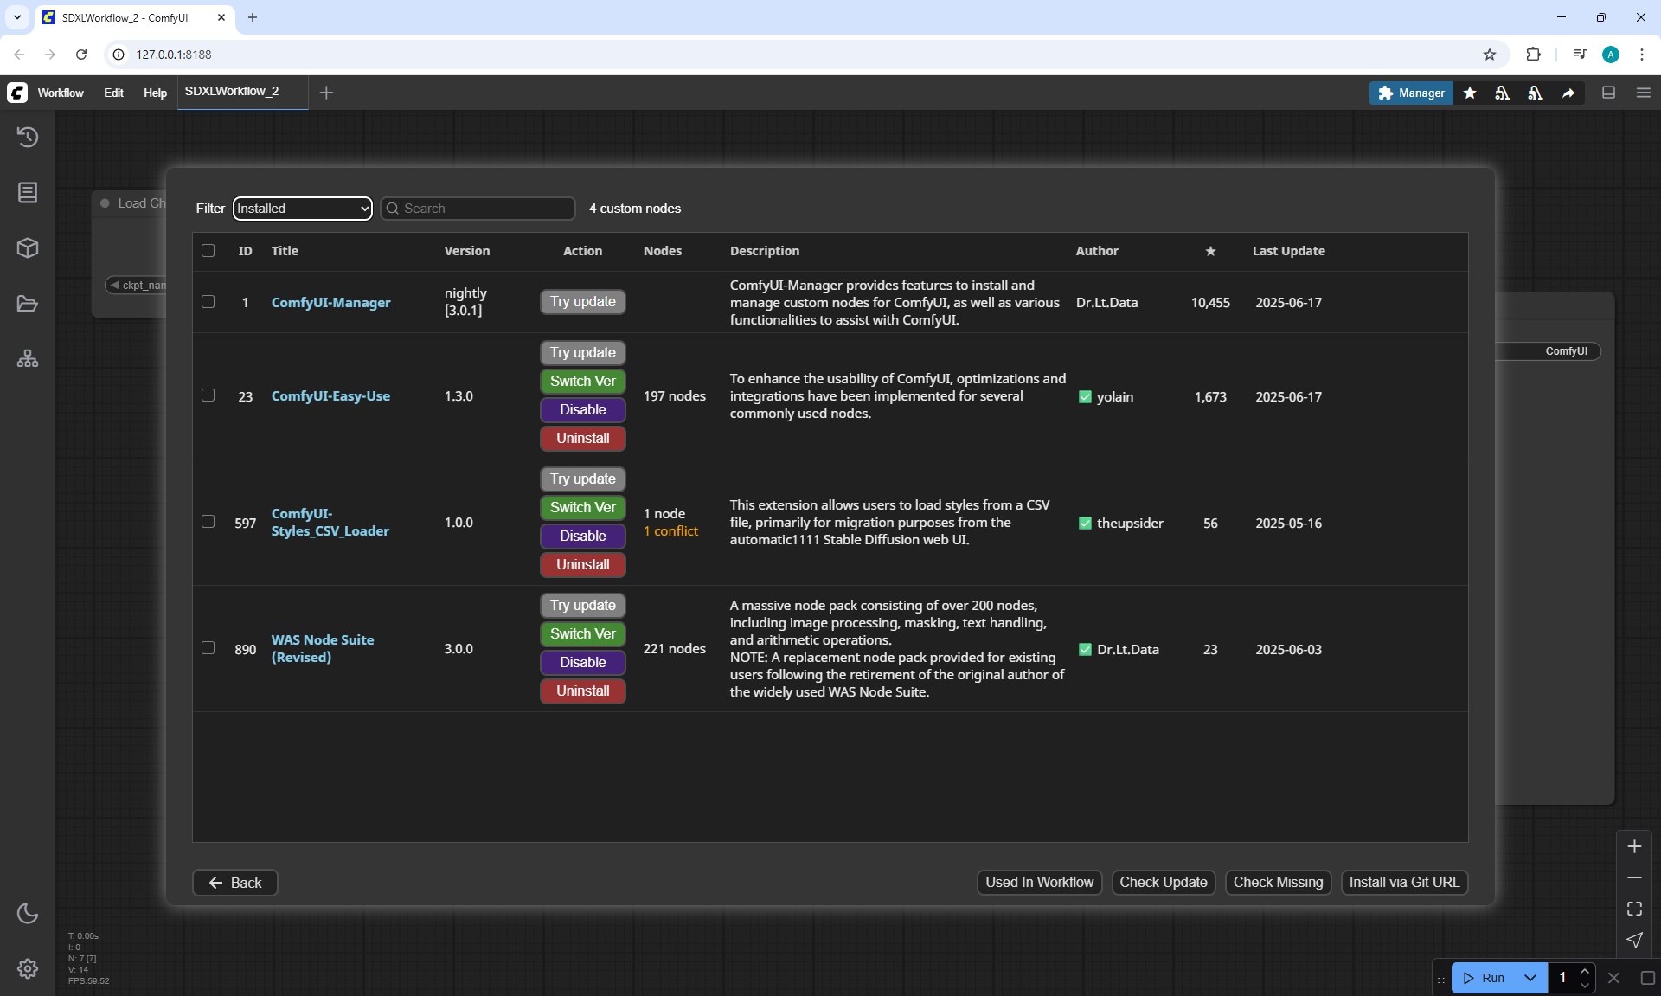Viewport: 1661px width, 996px height.
Task: Open the queue history sidebar icon
Action: [x=28, y=137]
